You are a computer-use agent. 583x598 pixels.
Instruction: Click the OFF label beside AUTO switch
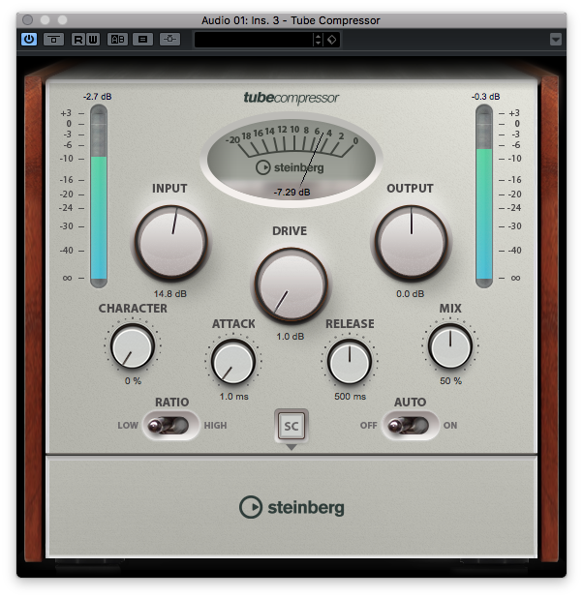coord(368,425)
